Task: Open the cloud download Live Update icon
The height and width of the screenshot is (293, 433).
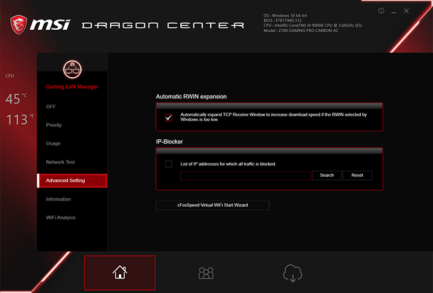Action: point(292,273)
